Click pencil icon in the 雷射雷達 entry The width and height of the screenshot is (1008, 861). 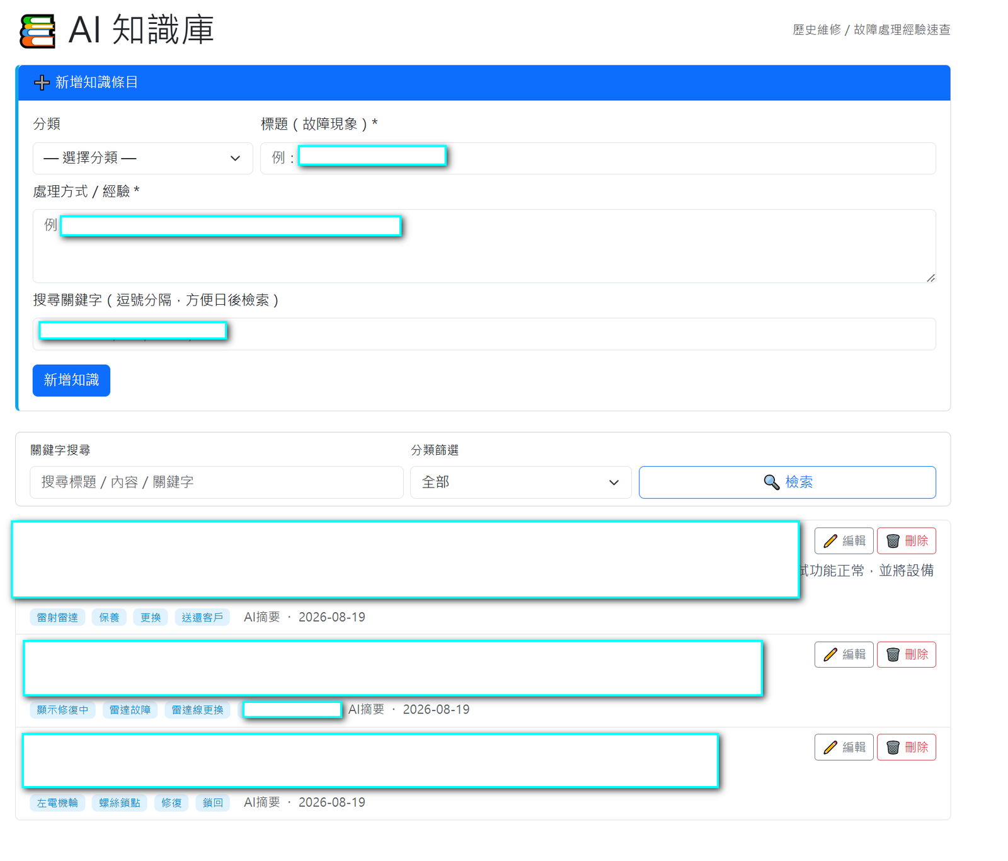click(x=830, y=541)
